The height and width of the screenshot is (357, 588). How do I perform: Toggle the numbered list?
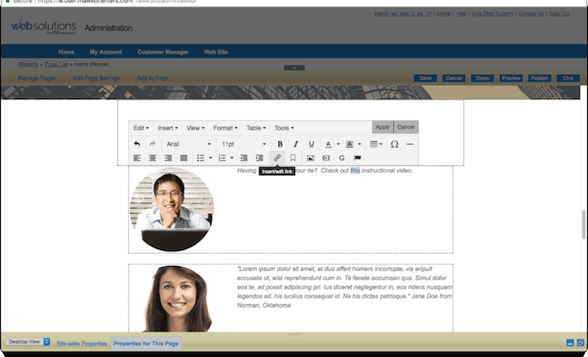[222, 158]
